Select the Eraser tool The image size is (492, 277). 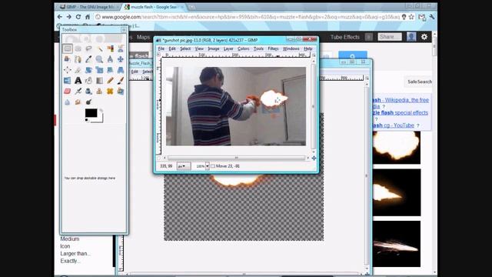coord(68,91)
